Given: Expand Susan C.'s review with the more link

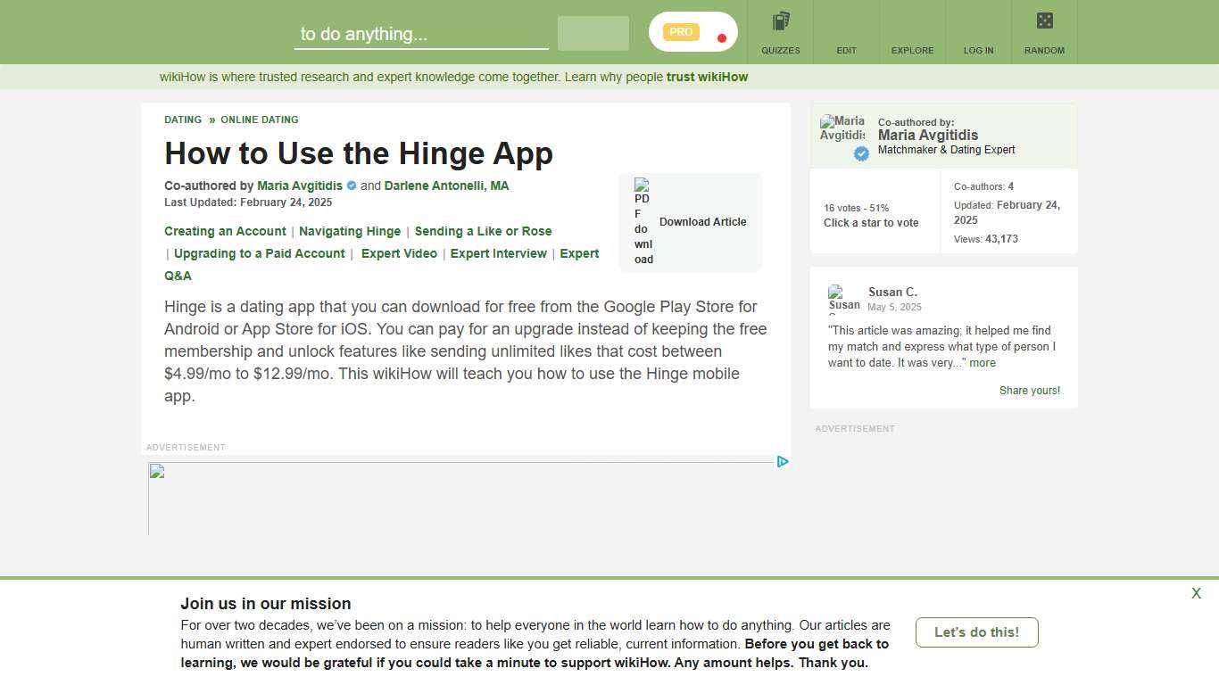Looking at the screenshot, I should 982,362.
